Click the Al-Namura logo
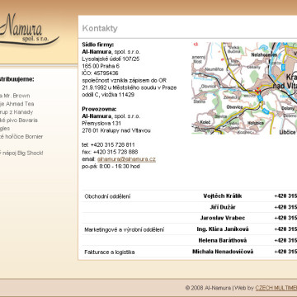Screen dimensions: 297x297 [x=29, y=30]
